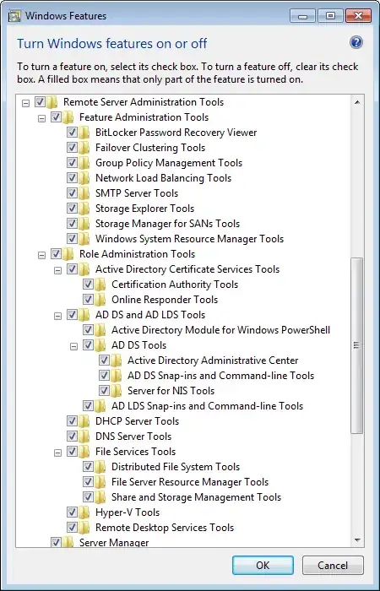The image size is (380, 591).
Task: Click the folder icon beside File Server Resource Manager Tools
Action: point(100,482)
